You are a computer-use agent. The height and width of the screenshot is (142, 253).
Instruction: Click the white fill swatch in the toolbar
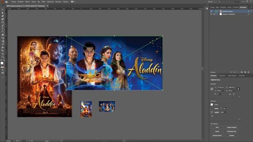2,63
